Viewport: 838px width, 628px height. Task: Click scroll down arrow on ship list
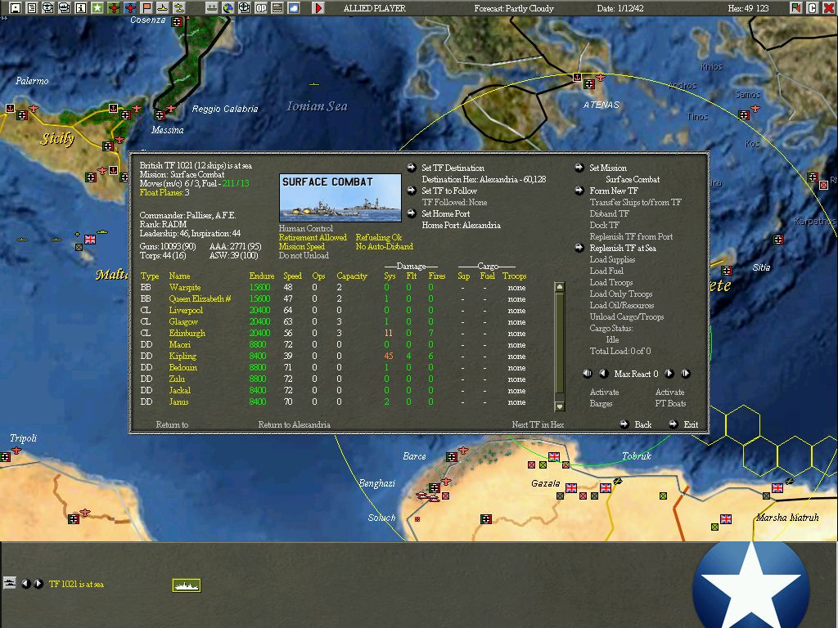click(560, 406)
